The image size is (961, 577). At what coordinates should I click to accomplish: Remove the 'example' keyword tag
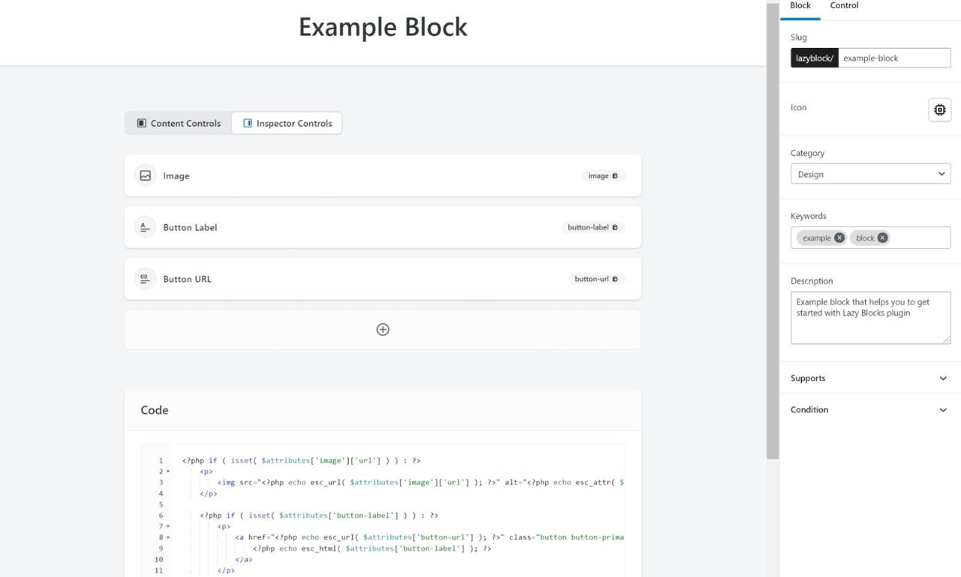click(839, 237)
